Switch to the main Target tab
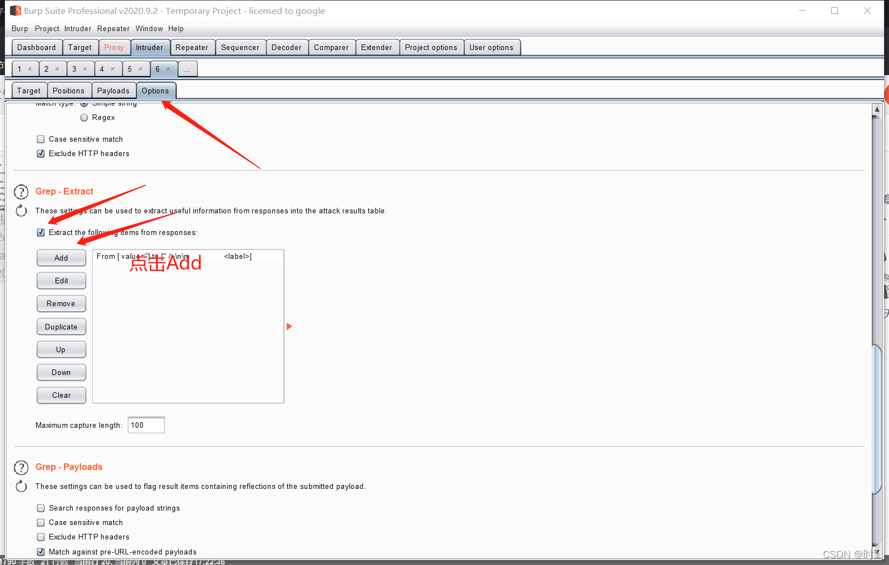Viewport: 889px width, 565px height. coord(80,48)
